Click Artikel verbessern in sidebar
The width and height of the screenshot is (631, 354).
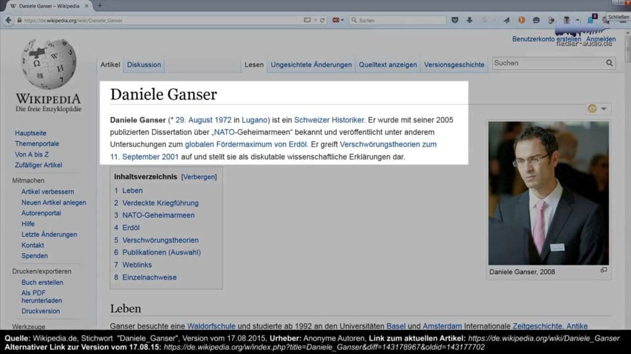click(47, 192)
